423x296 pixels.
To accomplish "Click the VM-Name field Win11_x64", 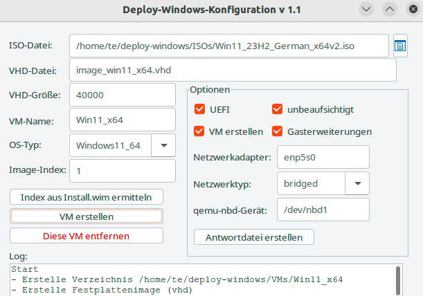I will tap(123, 120).
